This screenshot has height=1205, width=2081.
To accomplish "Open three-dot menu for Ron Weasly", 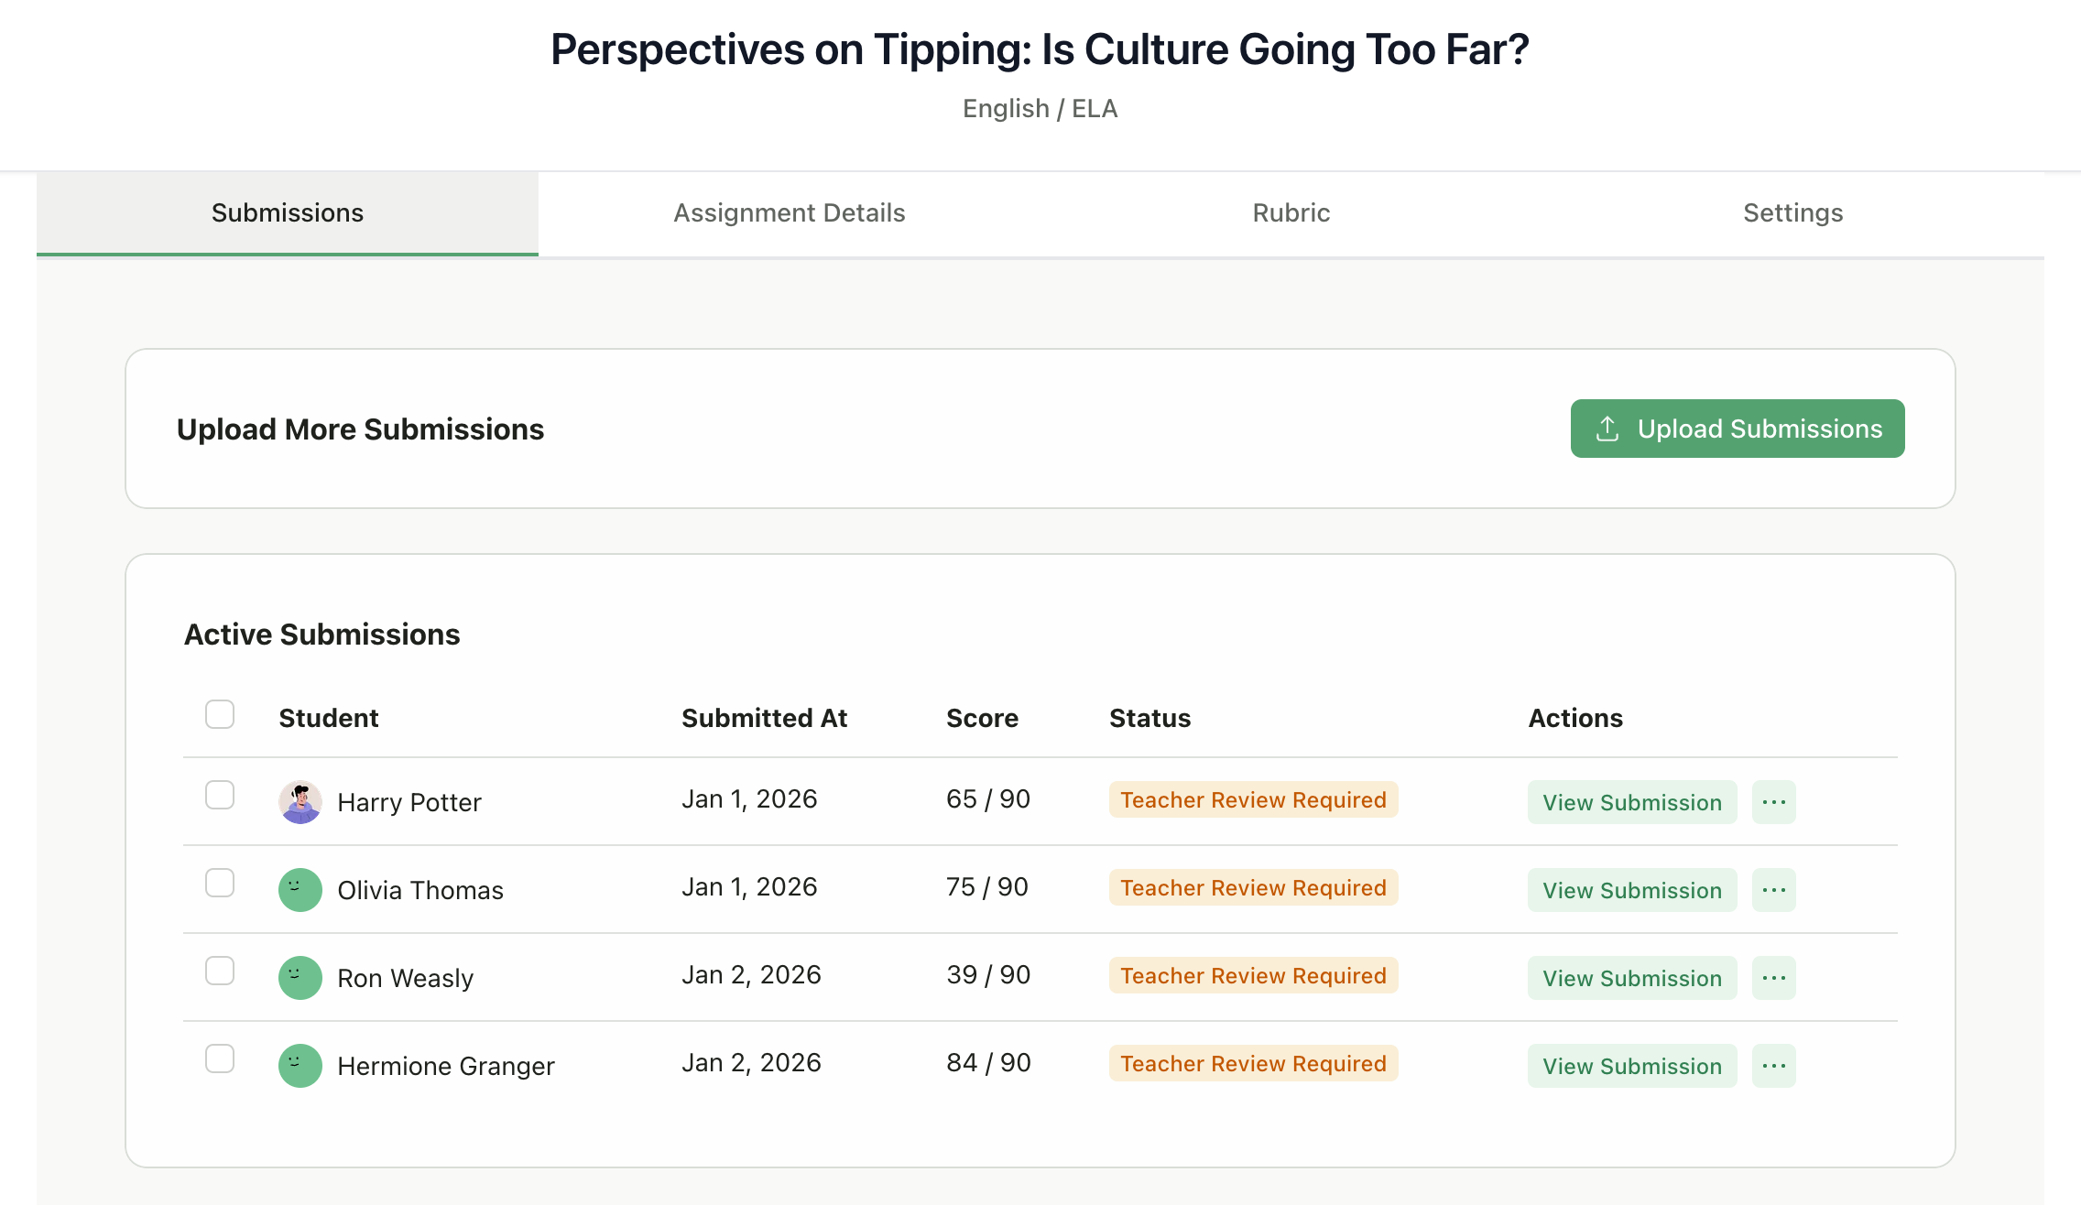I will [x=1773, y=978].
